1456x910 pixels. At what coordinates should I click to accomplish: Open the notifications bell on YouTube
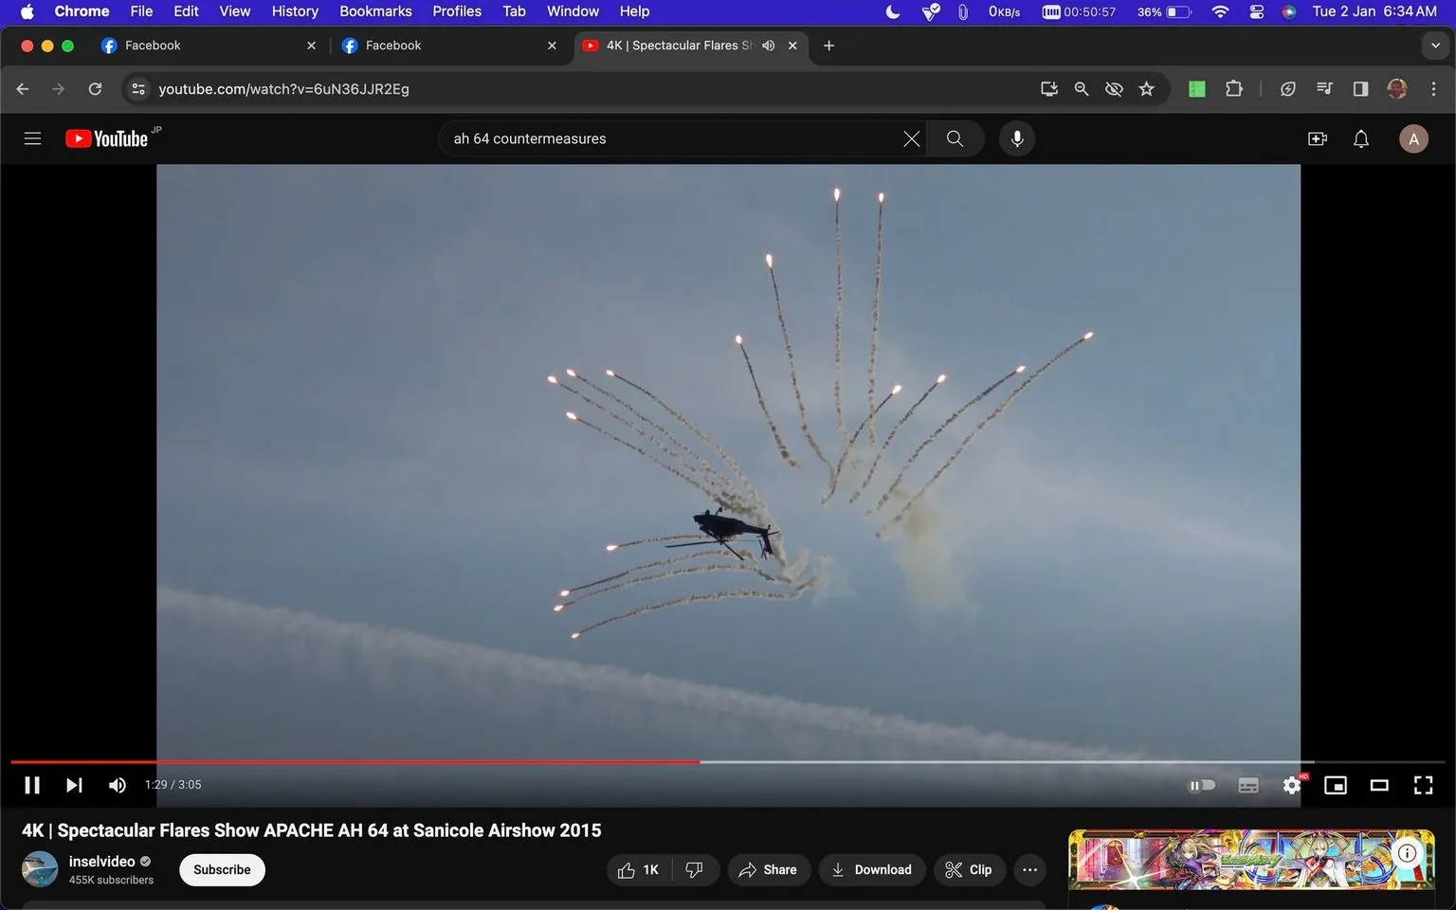(x=1360, y=138)
